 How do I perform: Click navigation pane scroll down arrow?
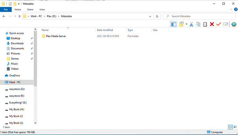[x=36, y=123]
